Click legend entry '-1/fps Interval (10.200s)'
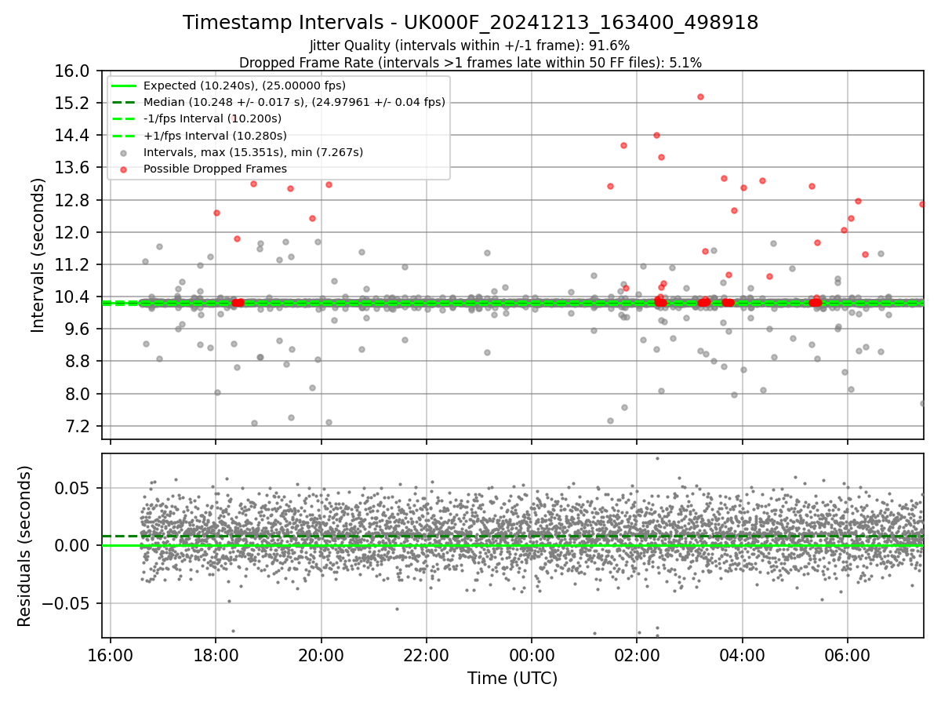 coord(213,118)
